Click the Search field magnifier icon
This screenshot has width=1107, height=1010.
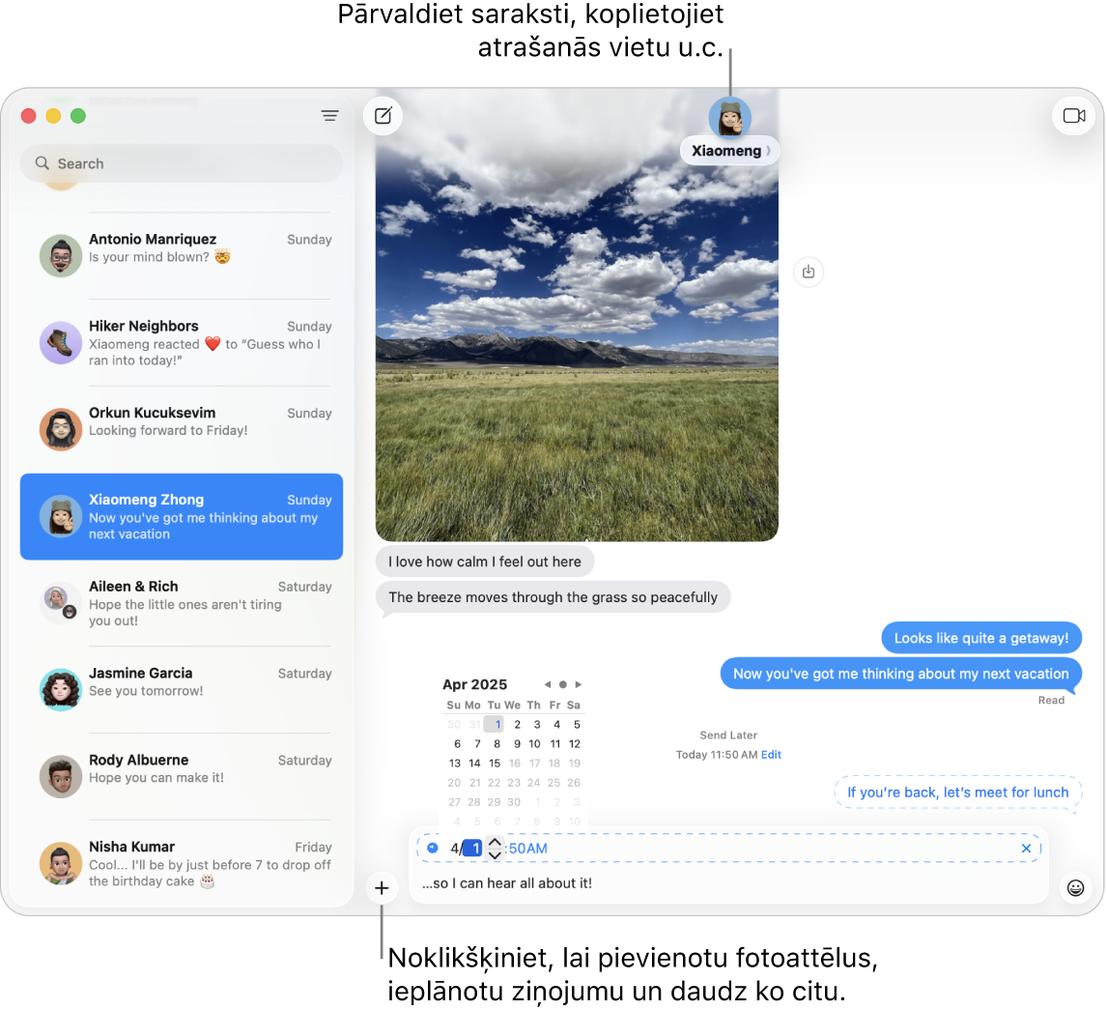(43, 163)
